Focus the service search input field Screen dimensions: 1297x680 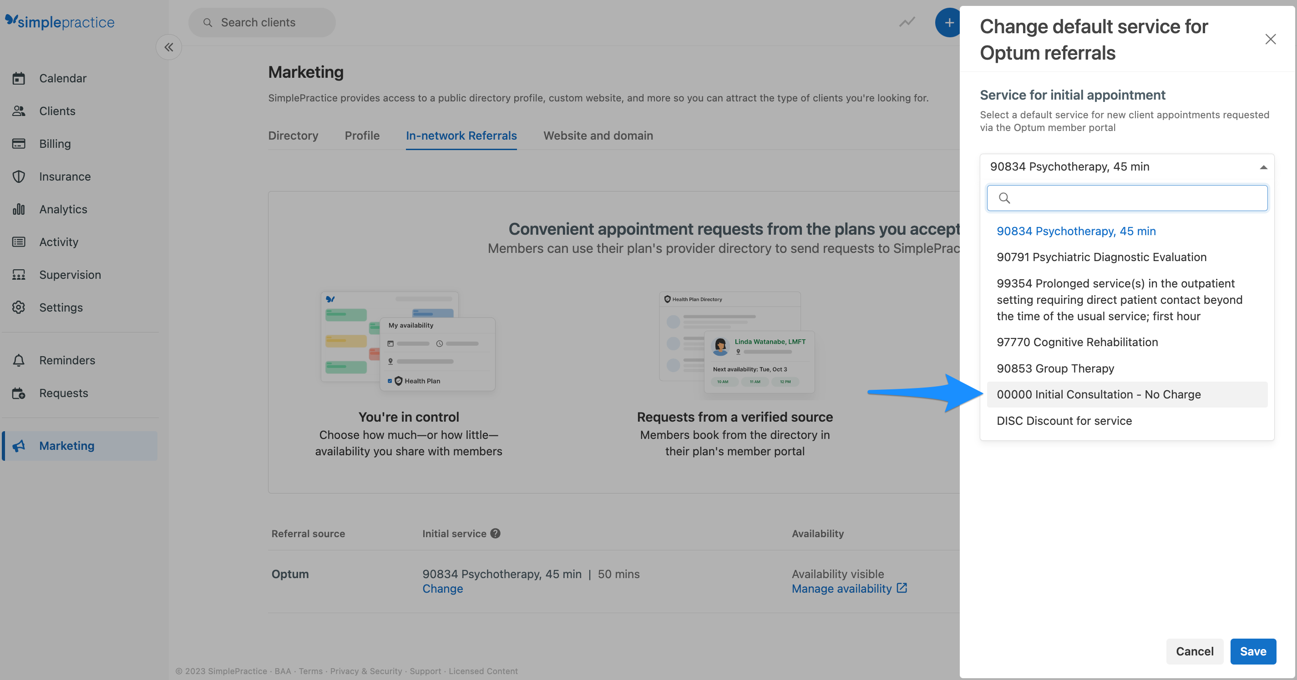pos(1127,198)
